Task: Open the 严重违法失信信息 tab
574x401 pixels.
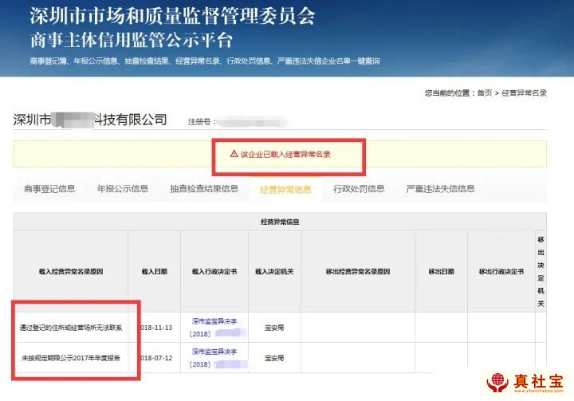Action: [440, 189]
